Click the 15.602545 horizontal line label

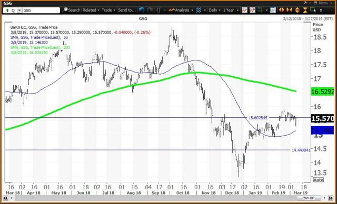tap(258, 118)
